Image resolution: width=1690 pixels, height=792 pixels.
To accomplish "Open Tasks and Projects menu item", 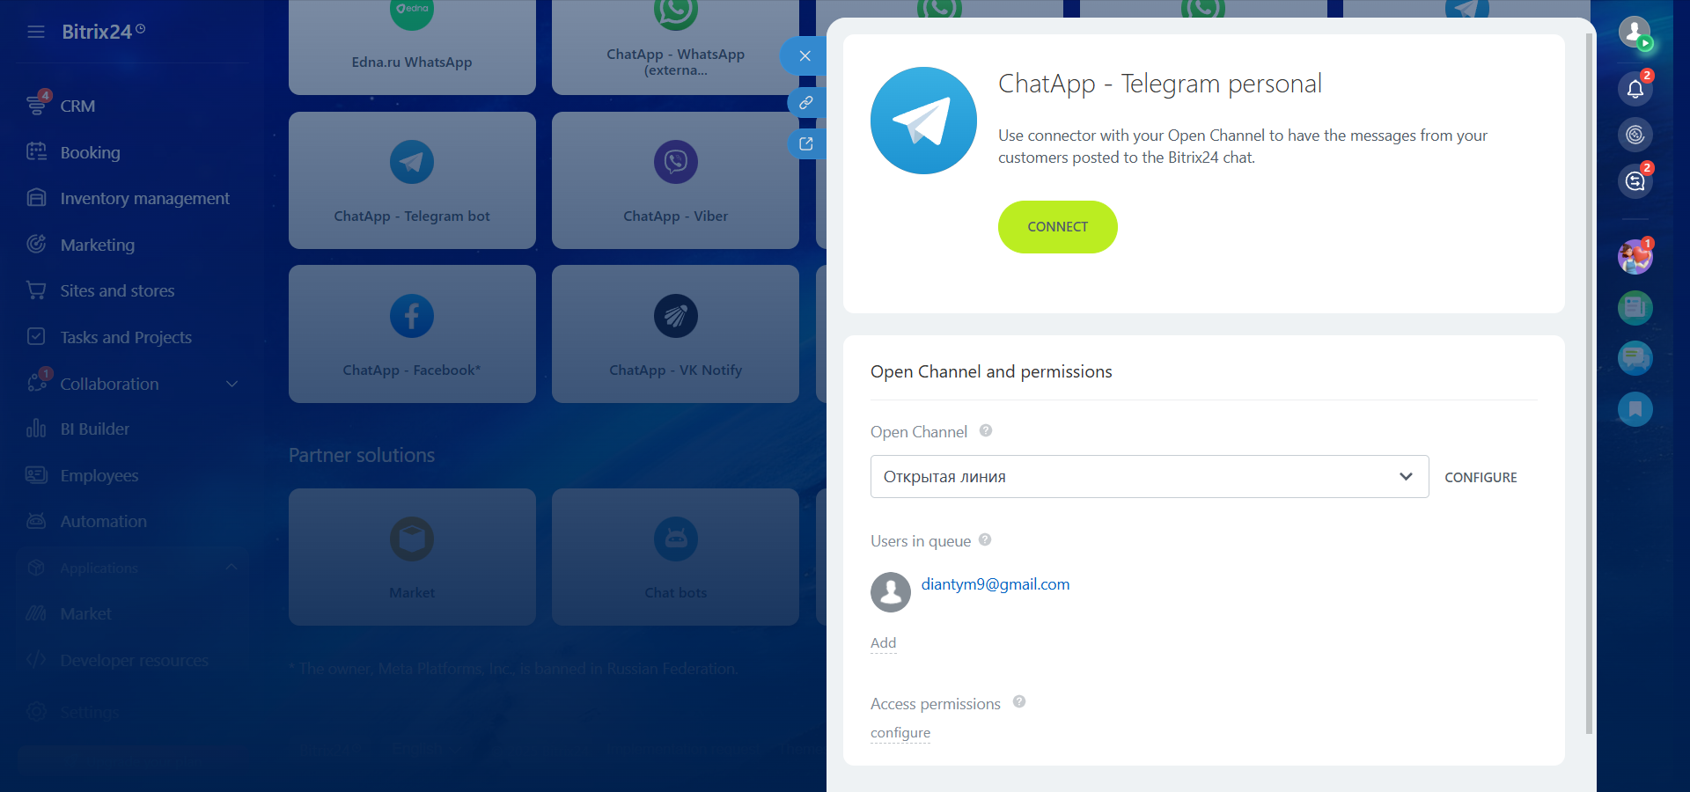I will click(126, 338).
